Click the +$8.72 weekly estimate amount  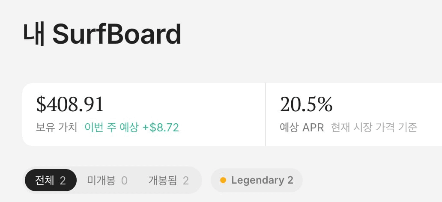click(x=161, y=128)
